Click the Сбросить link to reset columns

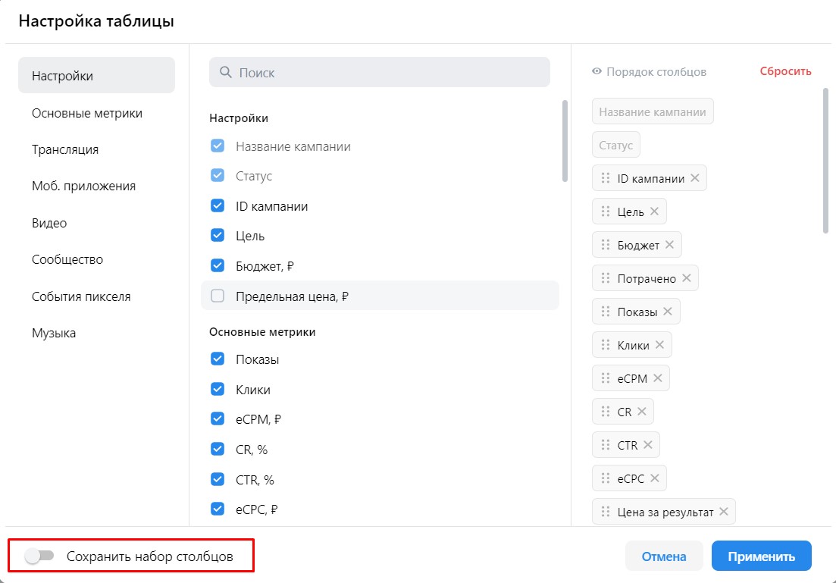click(785, 71)
